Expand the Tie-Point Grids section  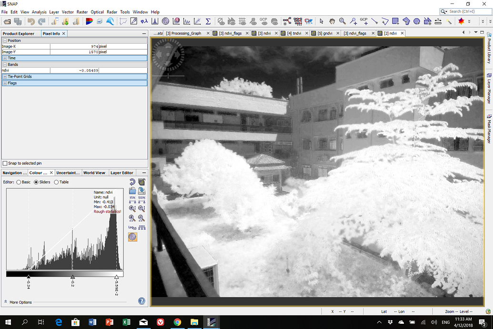[x=5, y=76]
